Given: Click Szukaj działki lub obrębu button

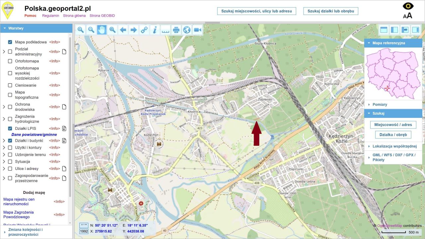Looking at the screenshot, I should tap(331, 11).
